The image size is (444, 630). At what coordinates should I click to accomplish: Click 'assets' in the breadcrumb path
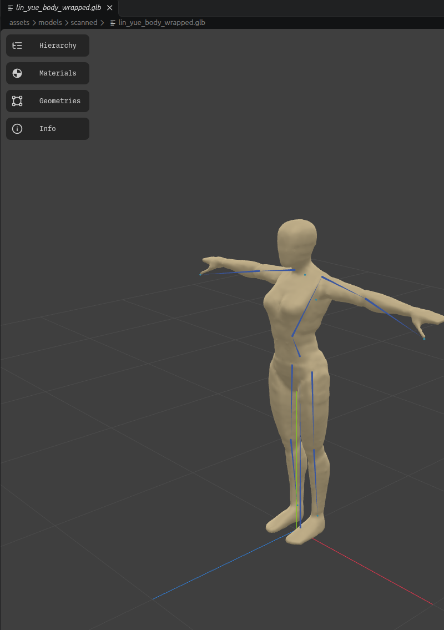click(x=19, y=23)
